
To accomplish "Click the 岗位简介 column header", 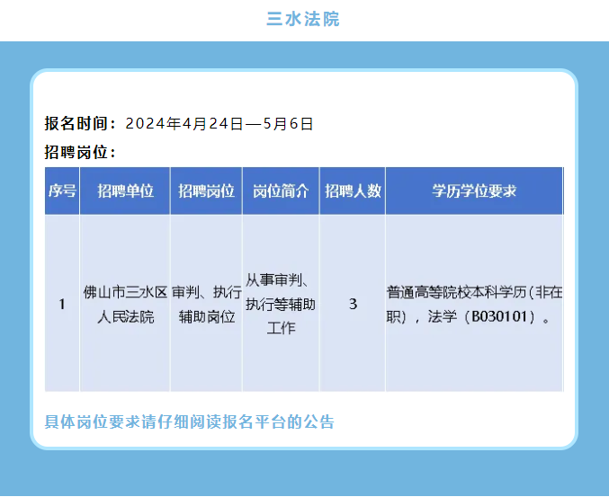I will coord(281,191).
